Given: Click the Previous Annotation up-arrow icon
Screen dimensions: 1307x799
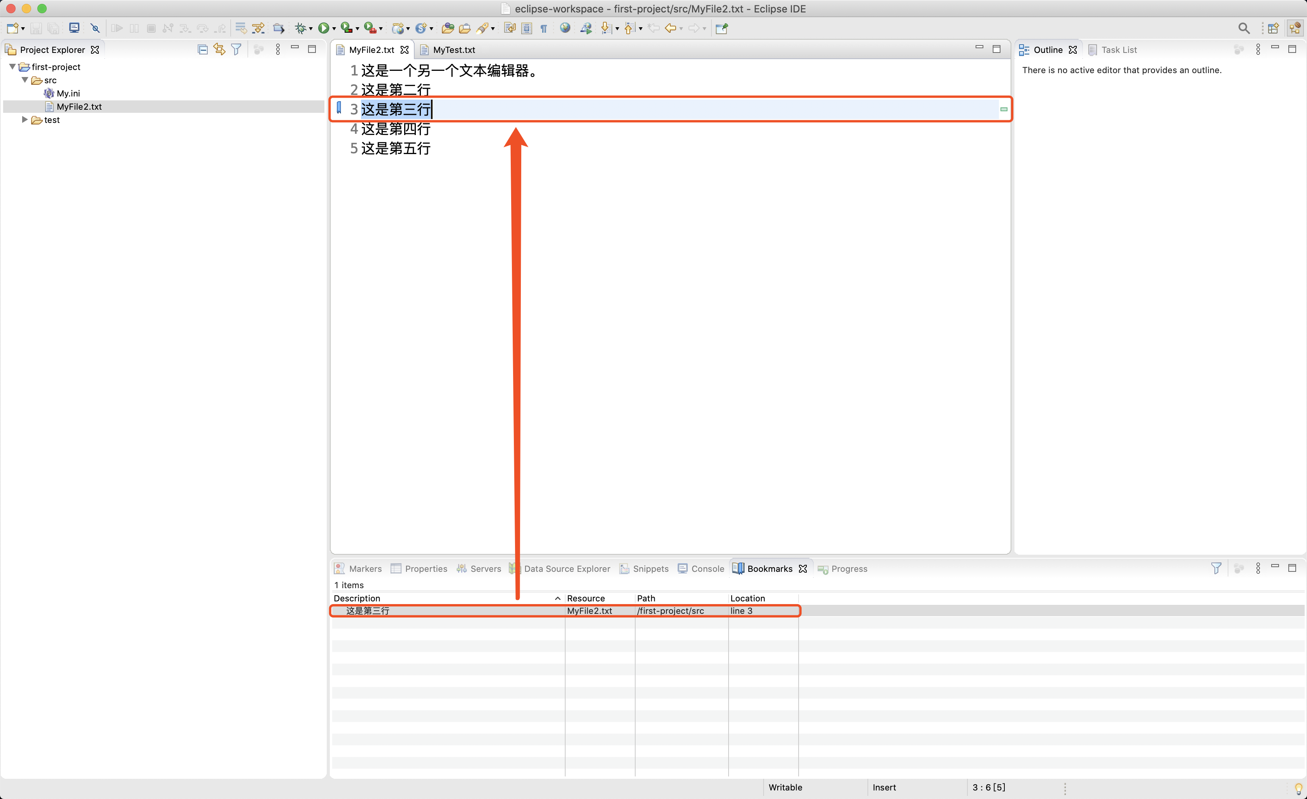Looking at the screenshot, I should point(630,28).
